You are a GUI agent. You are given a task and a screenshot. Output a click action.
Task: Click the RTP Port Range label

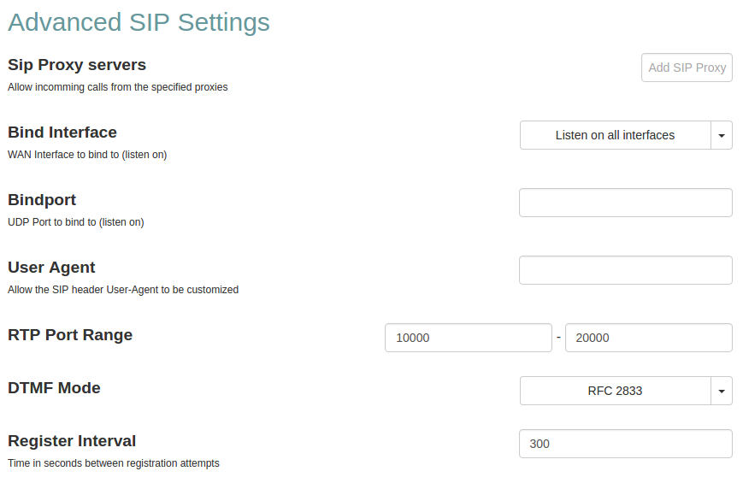(70, 335)
